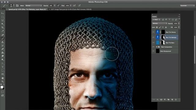Viewport: 196px width, 110px height.
Task: Switch to the Speed.psd document tab
Action: 28,9
